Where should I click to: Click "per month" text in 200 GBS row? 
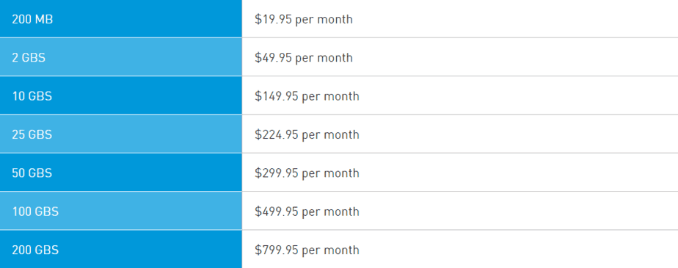point(330,250)
